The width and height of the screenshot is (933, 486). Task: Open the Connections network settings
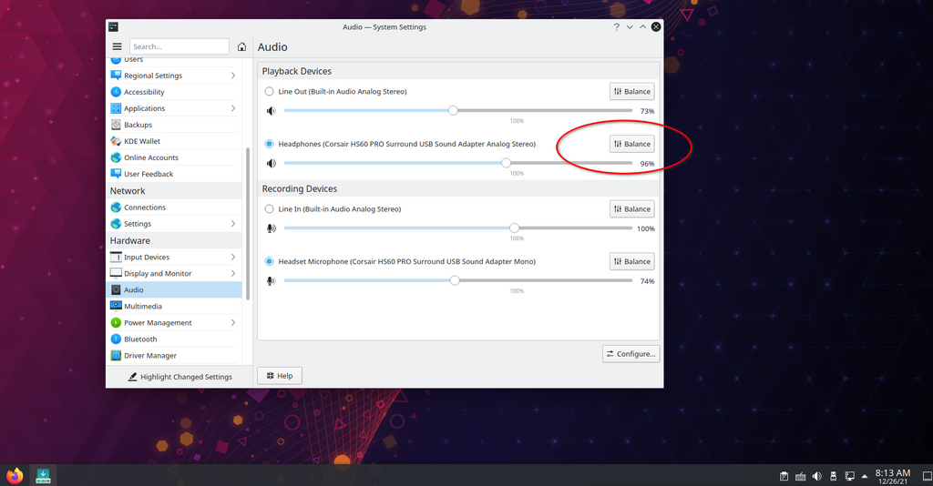[x=145, y=208]
